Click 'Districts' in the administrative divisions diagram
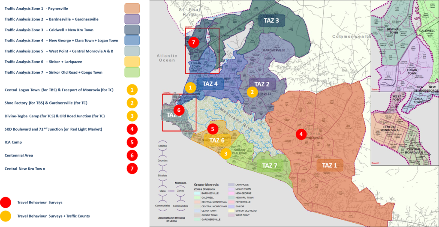Image resolution: width=439 pixels, height=227 pixels. pos(162,176)
